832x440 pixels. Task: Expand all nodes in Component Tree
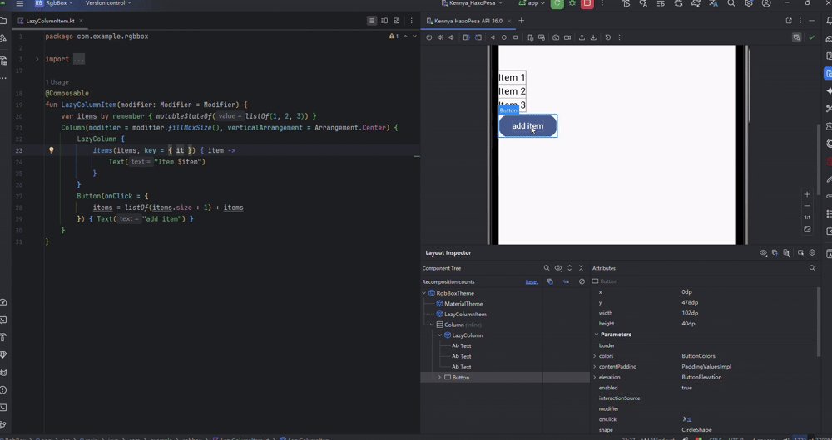570,268
